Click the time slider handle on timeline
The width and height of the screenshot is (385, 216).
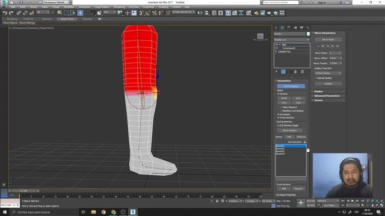pos(24,191)
